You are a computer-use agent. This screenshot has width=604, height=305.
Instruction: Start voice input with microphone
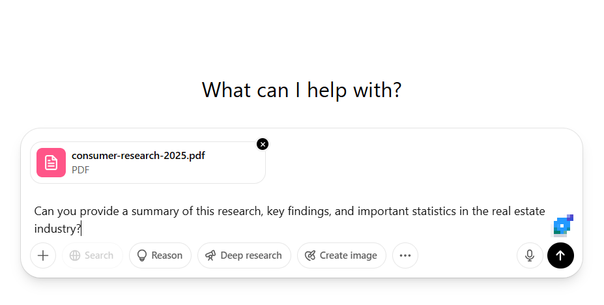[x=530, y=255]
